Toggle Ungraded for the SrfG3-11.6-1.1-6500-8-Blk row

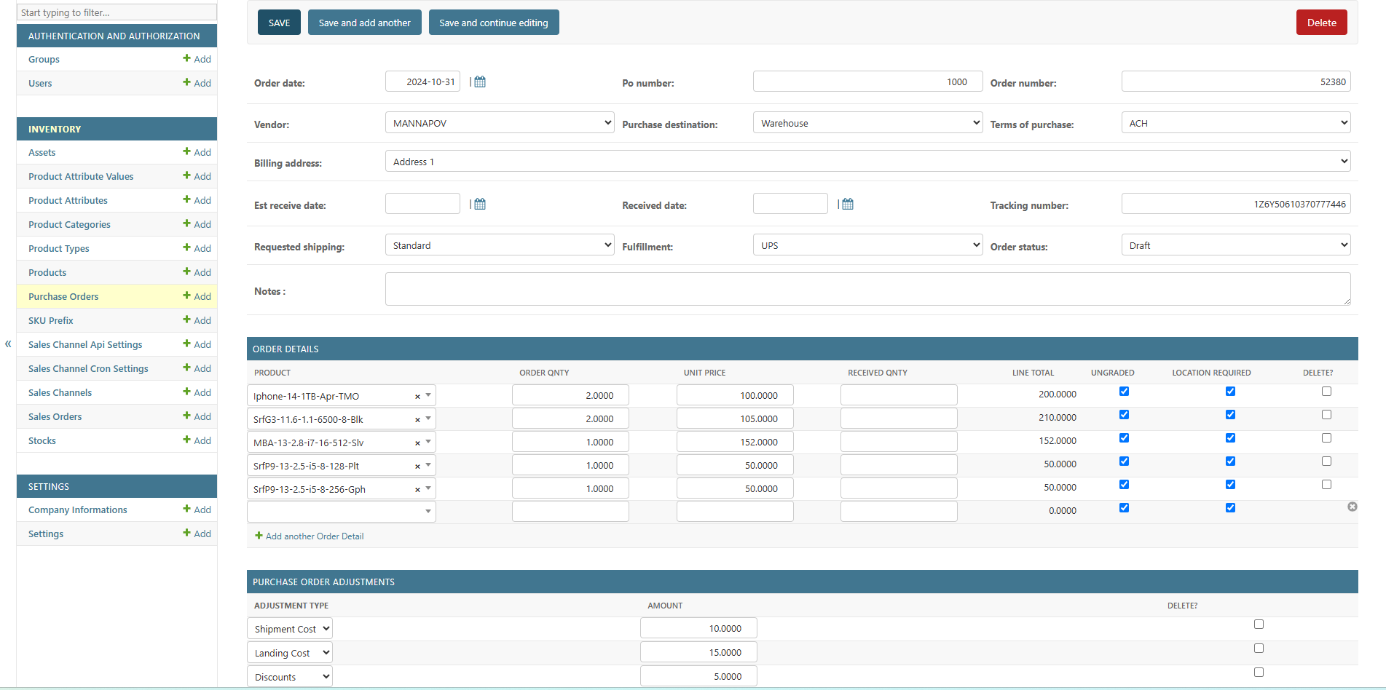[x=1124, y=415]
